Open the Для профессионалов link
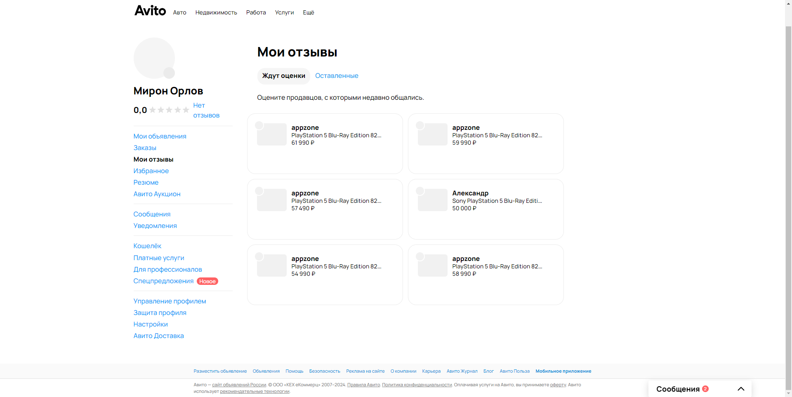The height and width of the screenshot is (397, 792). (x=168, y=270)
